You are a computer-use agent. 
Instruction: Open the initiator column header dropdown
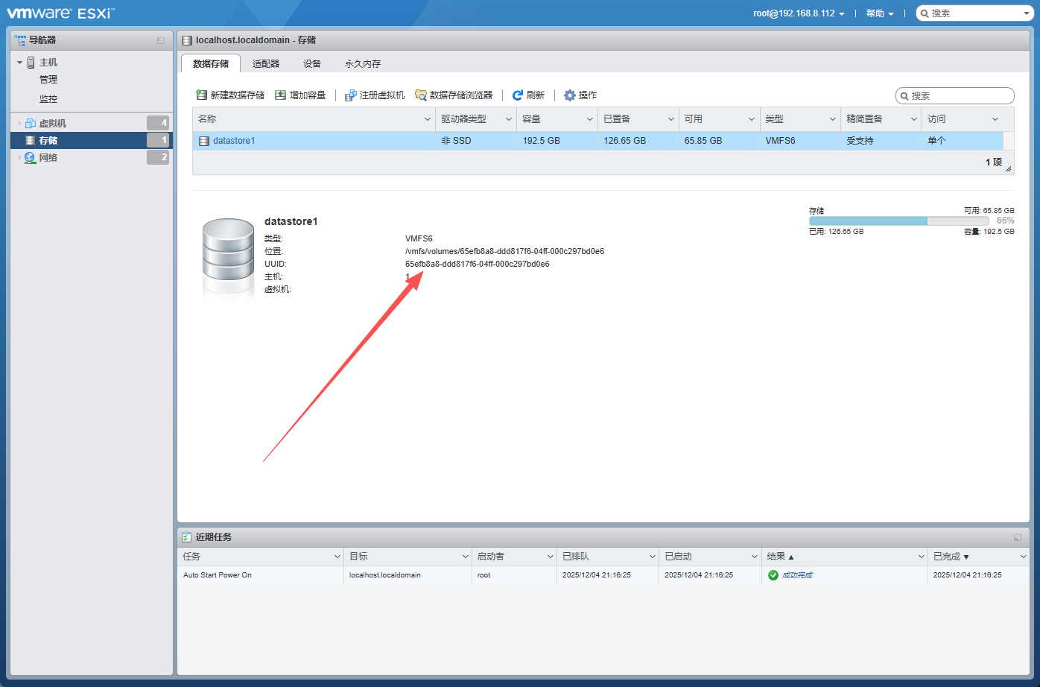pyautogui.click(x=550, y=557)
